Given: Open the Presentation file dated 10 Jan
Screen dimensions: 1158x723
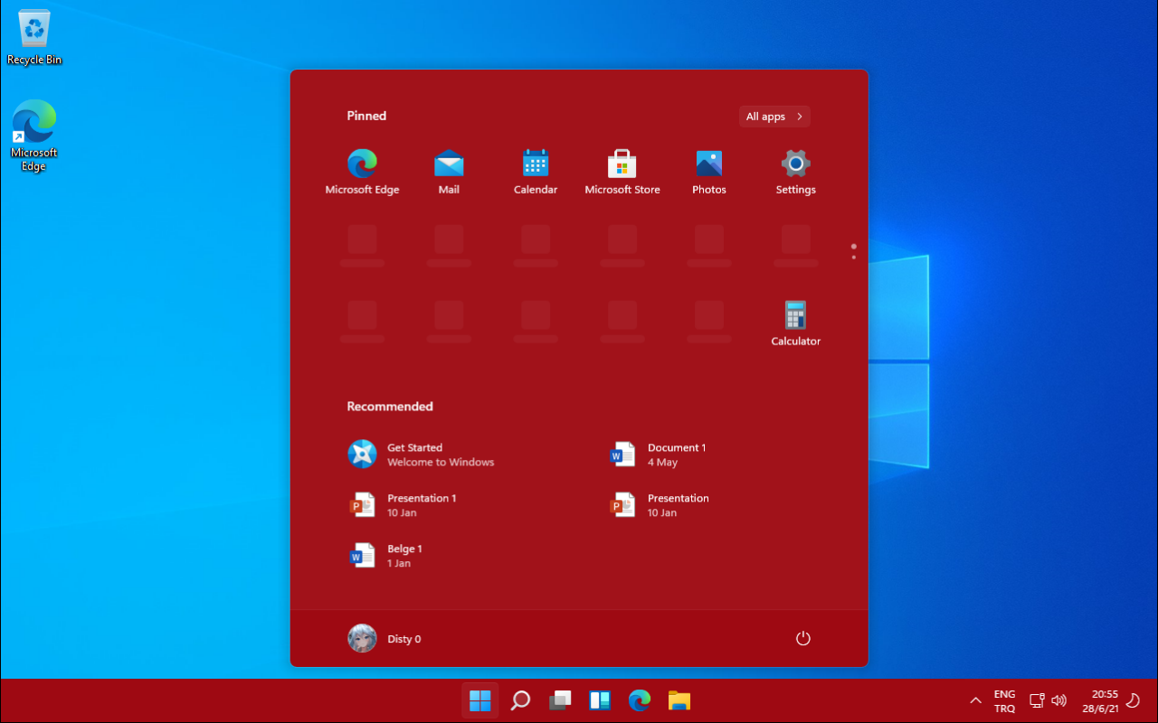Looking at the screenshot, I should click(660, 505).
